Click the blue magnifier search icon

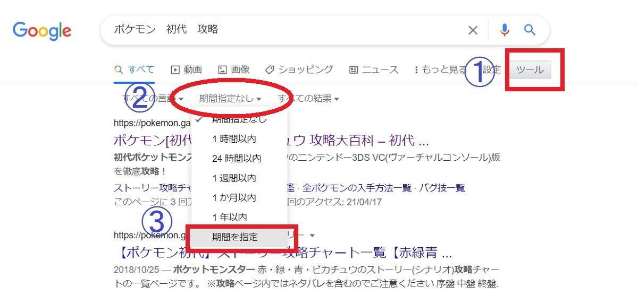pos(530,30)
